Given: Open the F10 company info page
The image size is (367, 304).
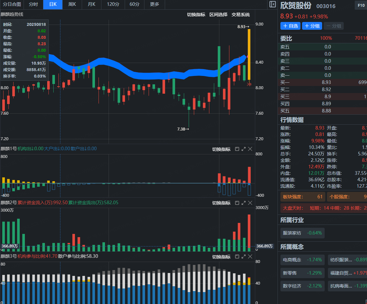Looking at the screenshot, I should [361, 5].
